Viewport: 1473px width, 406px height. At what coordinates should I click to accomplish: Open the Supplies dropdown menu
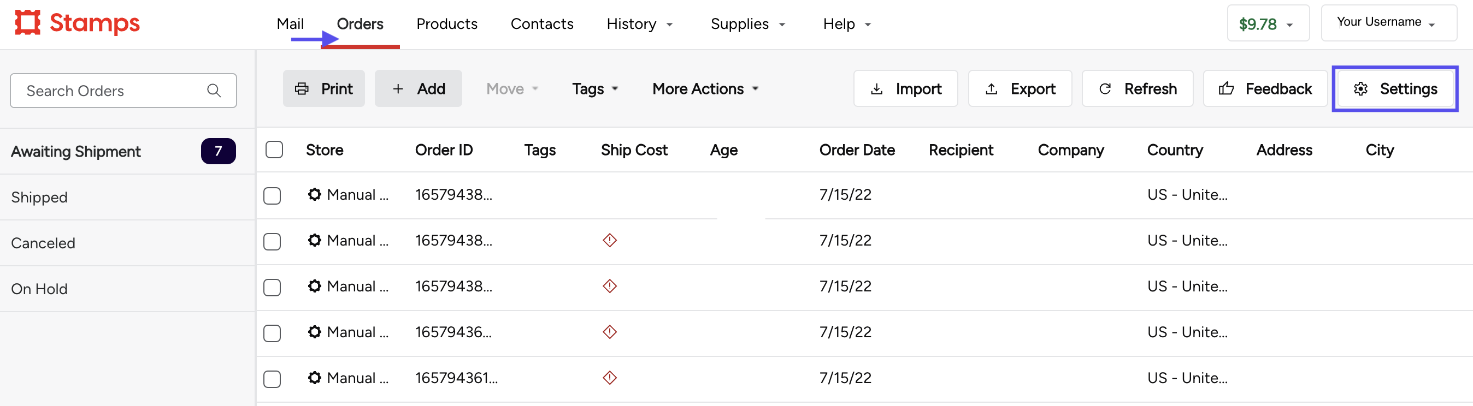point(747,24)
